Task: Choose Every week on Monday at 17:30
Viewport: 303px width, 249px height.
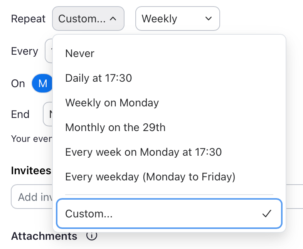Action: click(143, 152)
